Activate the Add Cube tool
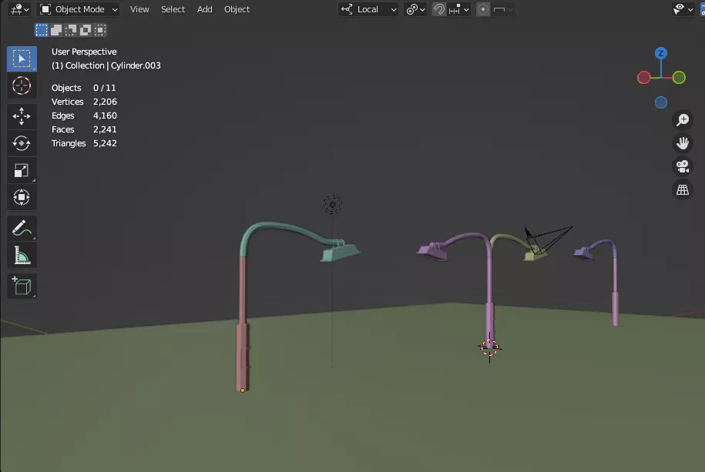 22,286
